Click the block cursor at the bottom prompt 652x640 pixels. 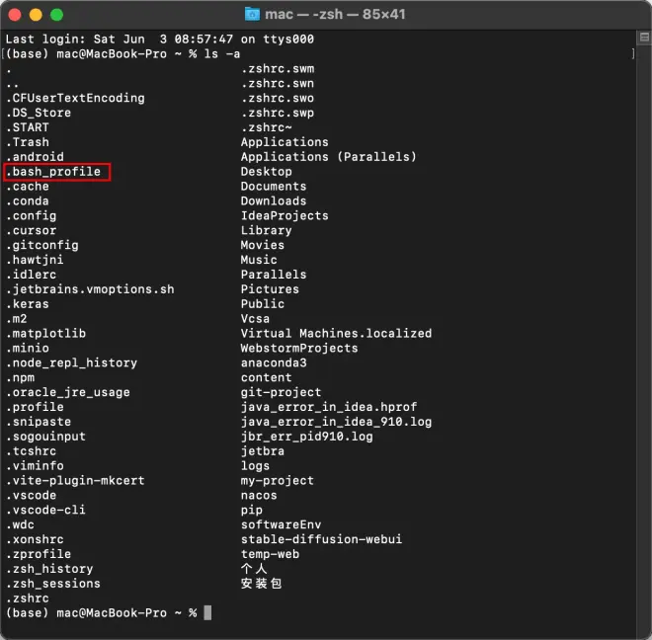[x=207, y=612]
